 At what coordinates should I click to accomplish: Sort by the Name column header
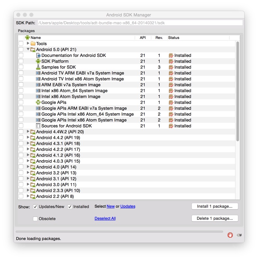pyautogui.click(x=79, y=38)
